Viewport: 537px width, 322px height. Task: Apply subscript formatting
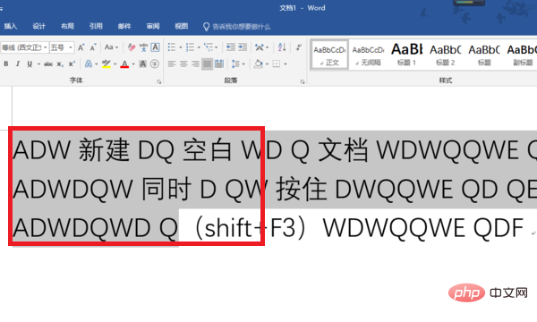coord(60,64)
